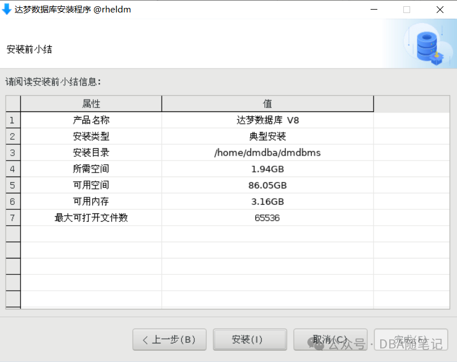Click the 值 column header
The width and height of the screenshot is (457, 362).
267,104
